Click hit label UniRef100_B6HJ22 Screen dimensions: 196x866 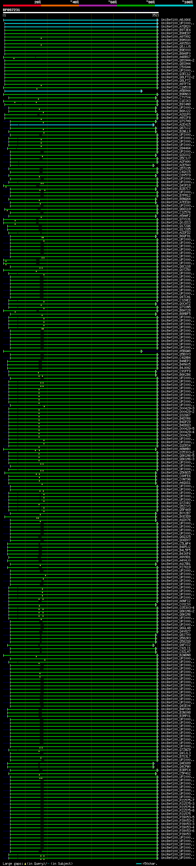point(176,111)
